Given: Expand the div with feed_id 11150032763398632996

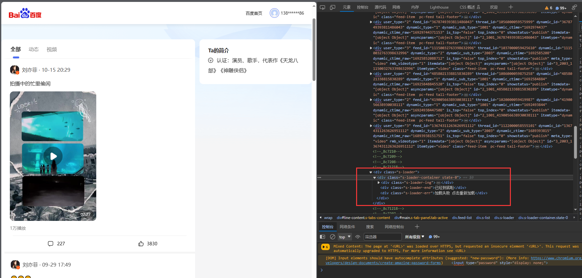Looking at the screenshot, I should tap(371, 48).
